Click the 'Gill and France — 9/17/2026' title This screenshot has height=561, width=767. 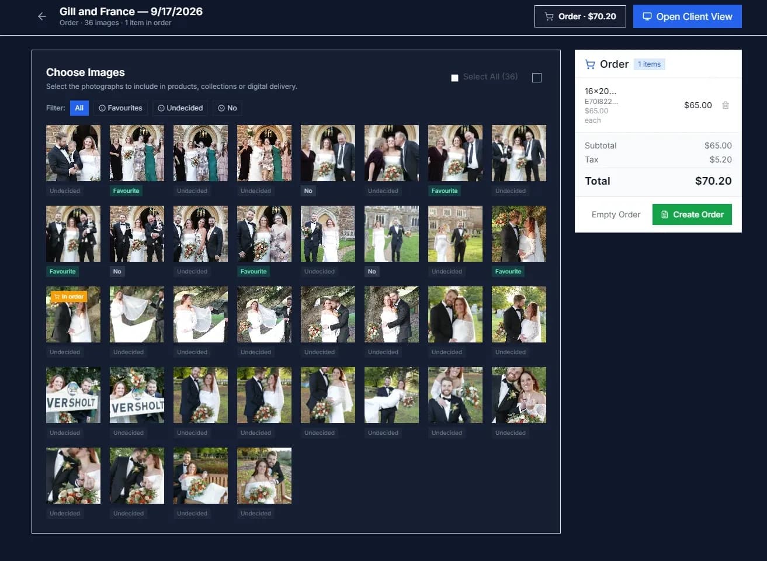coord(131,12)
